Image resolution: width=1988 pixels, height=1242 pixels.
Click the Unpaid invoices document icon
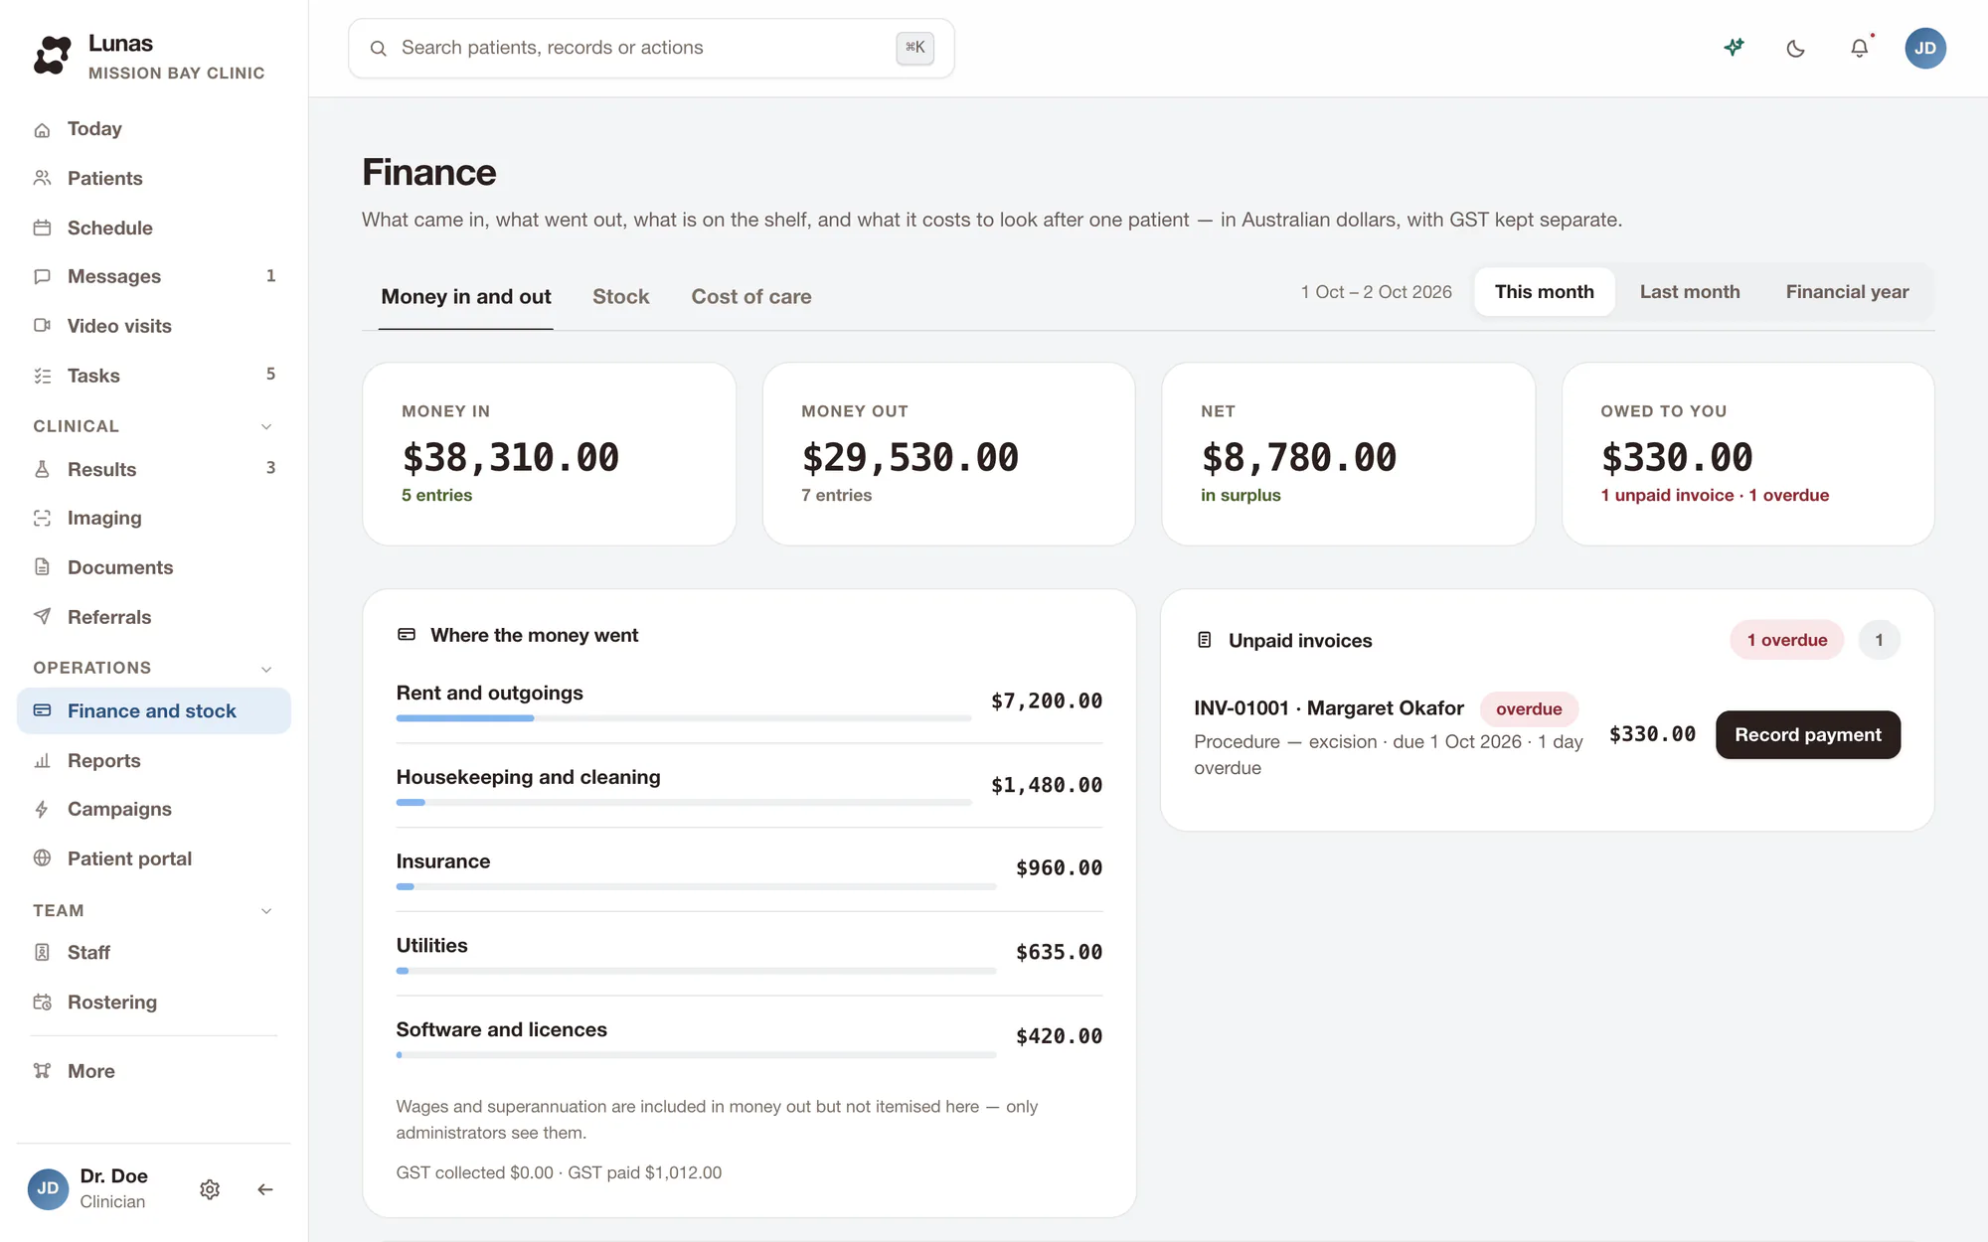click(x=1205, y=641)
